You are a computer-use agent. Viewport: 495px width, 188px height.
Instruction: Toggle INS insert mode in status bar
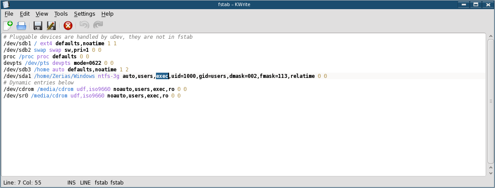point(71,183)
